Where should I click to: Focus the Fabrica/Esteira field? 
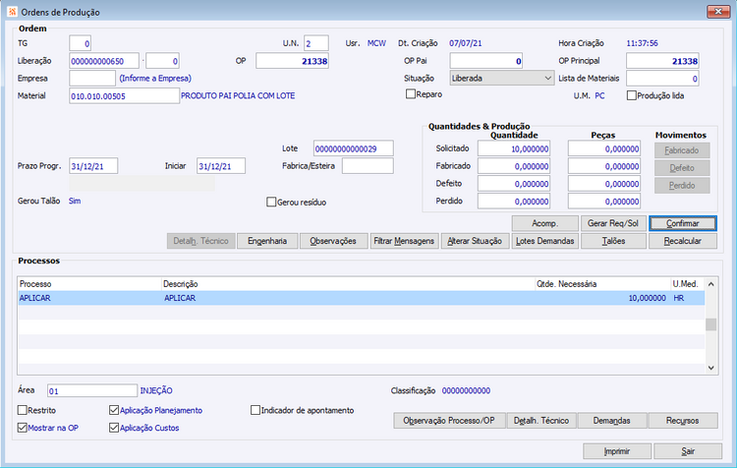tap(368, 165)
